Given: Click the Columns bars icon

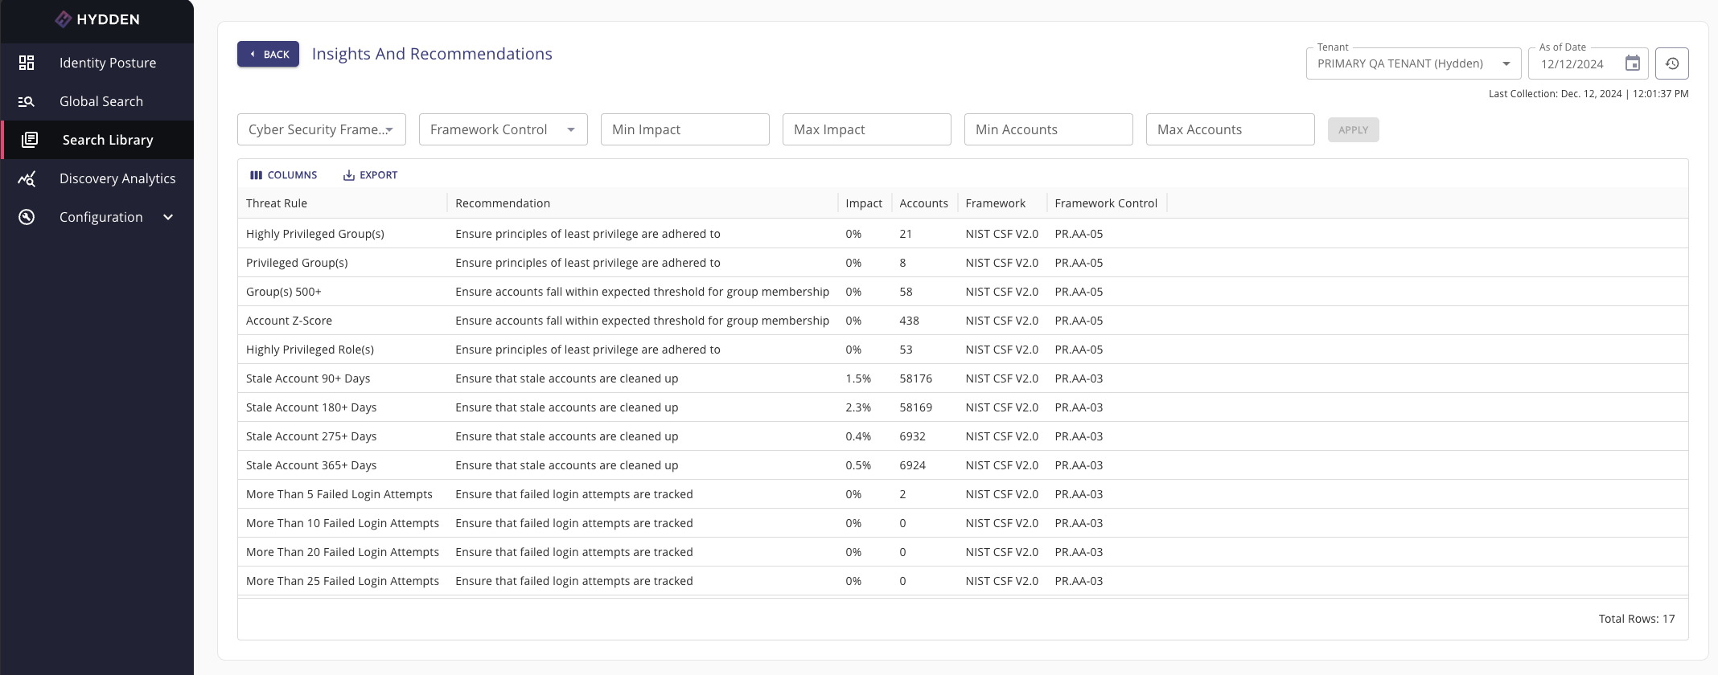Looking at the screenshot, I should (257, 175).
